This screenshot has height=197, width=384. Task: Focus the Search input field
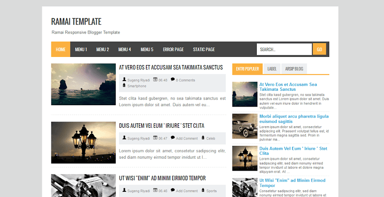tap(284, 49)
